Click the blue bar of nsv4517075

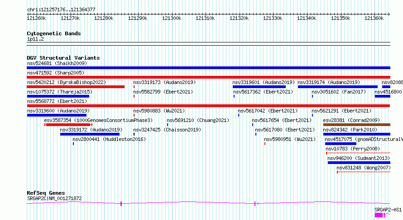[341, 144]
